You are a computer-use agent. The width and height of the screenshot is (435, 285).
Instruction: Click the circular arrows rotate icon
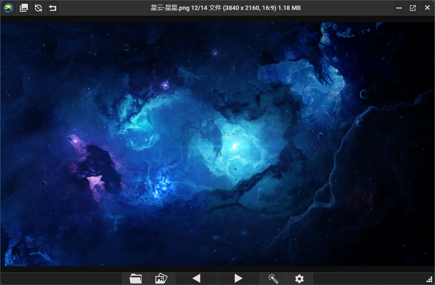point(38,8)
